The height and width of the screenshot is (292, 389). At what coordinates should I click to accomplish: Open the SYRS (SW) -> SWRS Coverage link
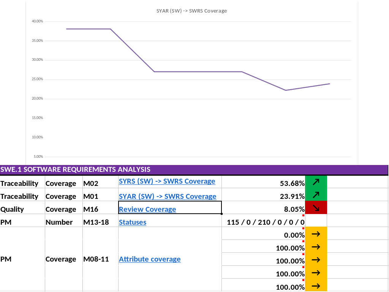(x=167, y=181)
